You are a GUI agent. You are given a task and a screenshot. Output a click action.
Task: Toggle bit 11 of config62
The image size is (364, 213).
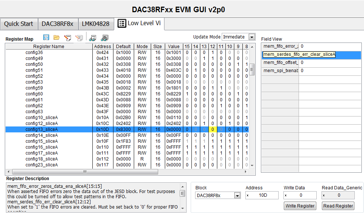tap(221, 106)
